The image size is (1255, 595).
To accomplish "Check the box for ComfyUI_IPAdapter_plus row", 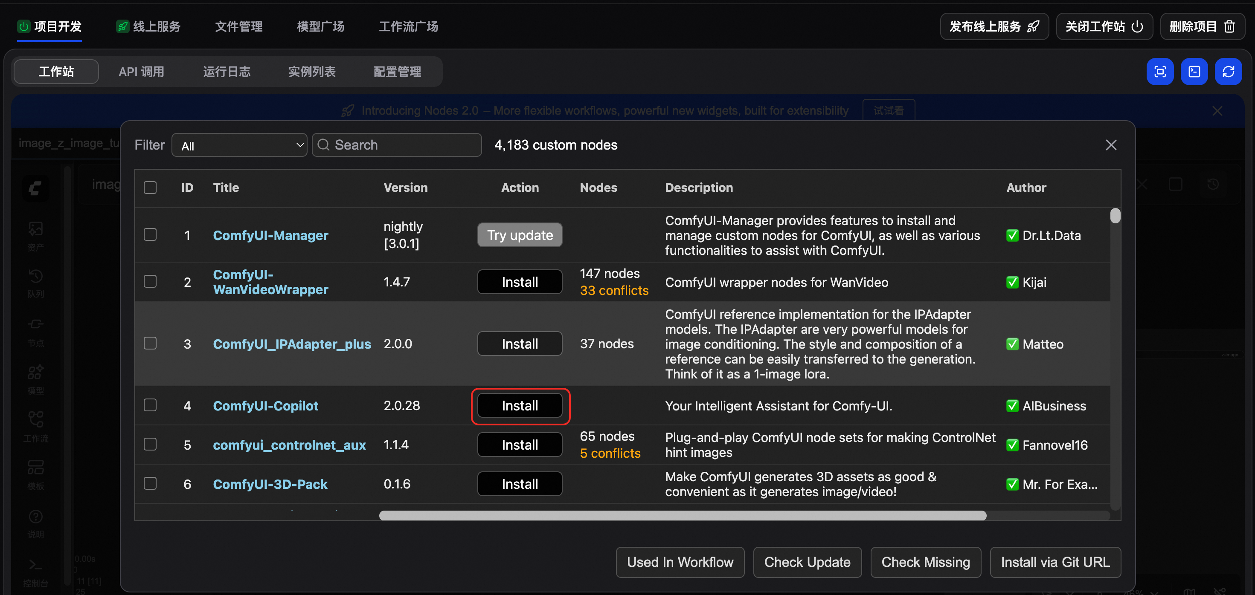I will tap(150, 343).
